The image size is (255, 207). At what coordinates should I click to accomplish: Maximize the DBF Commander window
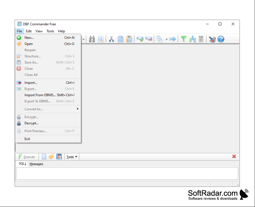[220, 24]
